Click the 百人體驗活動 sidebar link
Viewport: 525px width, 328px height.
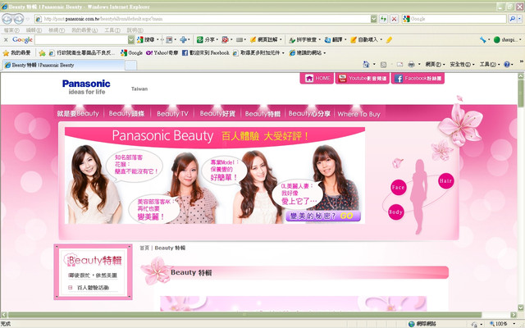(93, 288)
